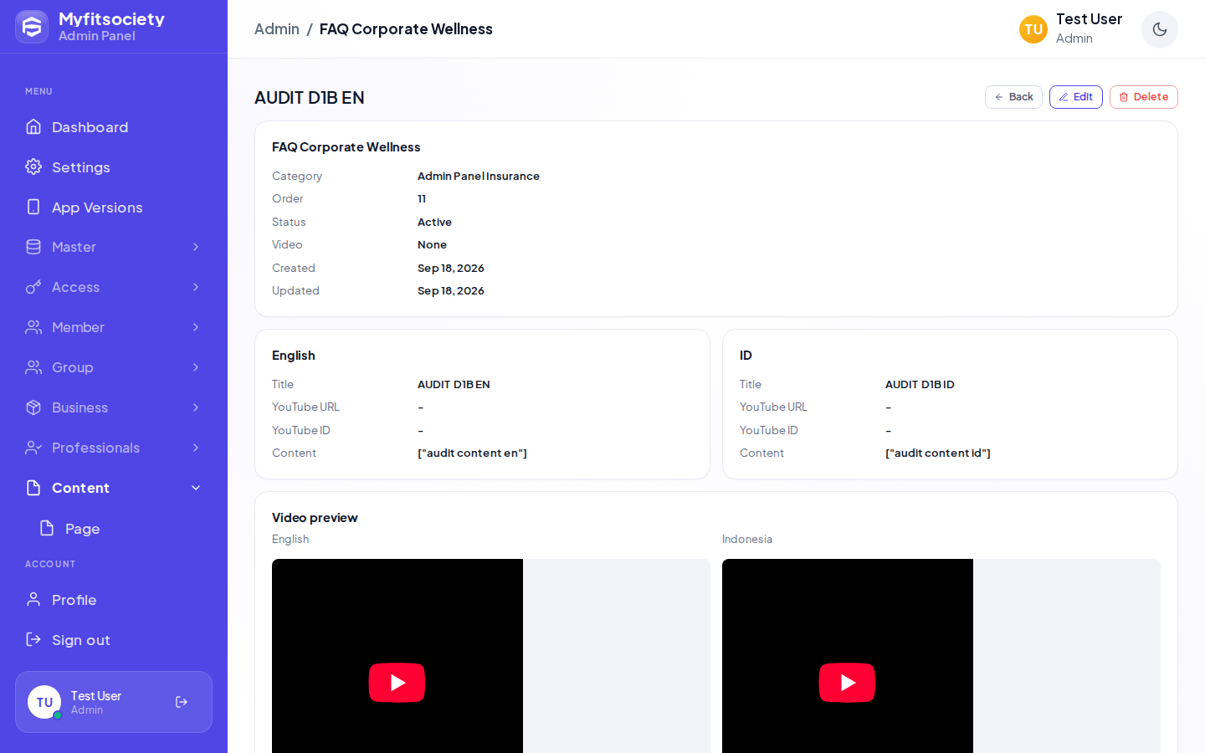The image size is (1205, 753).
Task: Play the English video preview
Action: pos(397,683)
